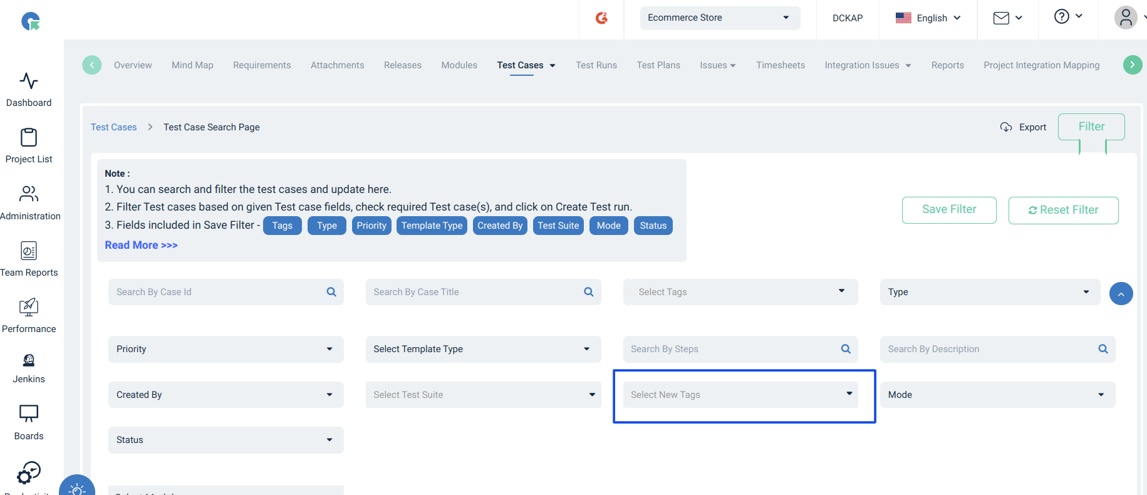Collapse filters with blue round arrow button
Viewport: 1147px width, 495px height.
tap(1121, 293)
